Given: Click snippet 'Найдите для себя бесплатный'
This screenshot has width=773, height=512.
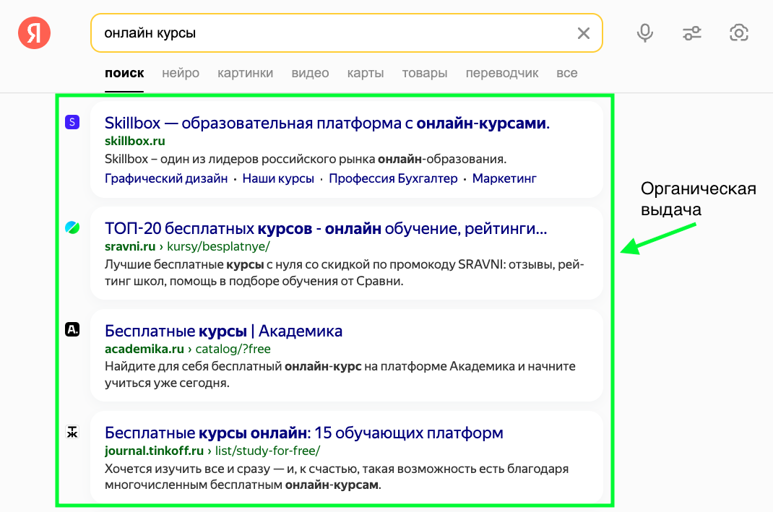Looking at the screenshot, I should pos(340,375).
